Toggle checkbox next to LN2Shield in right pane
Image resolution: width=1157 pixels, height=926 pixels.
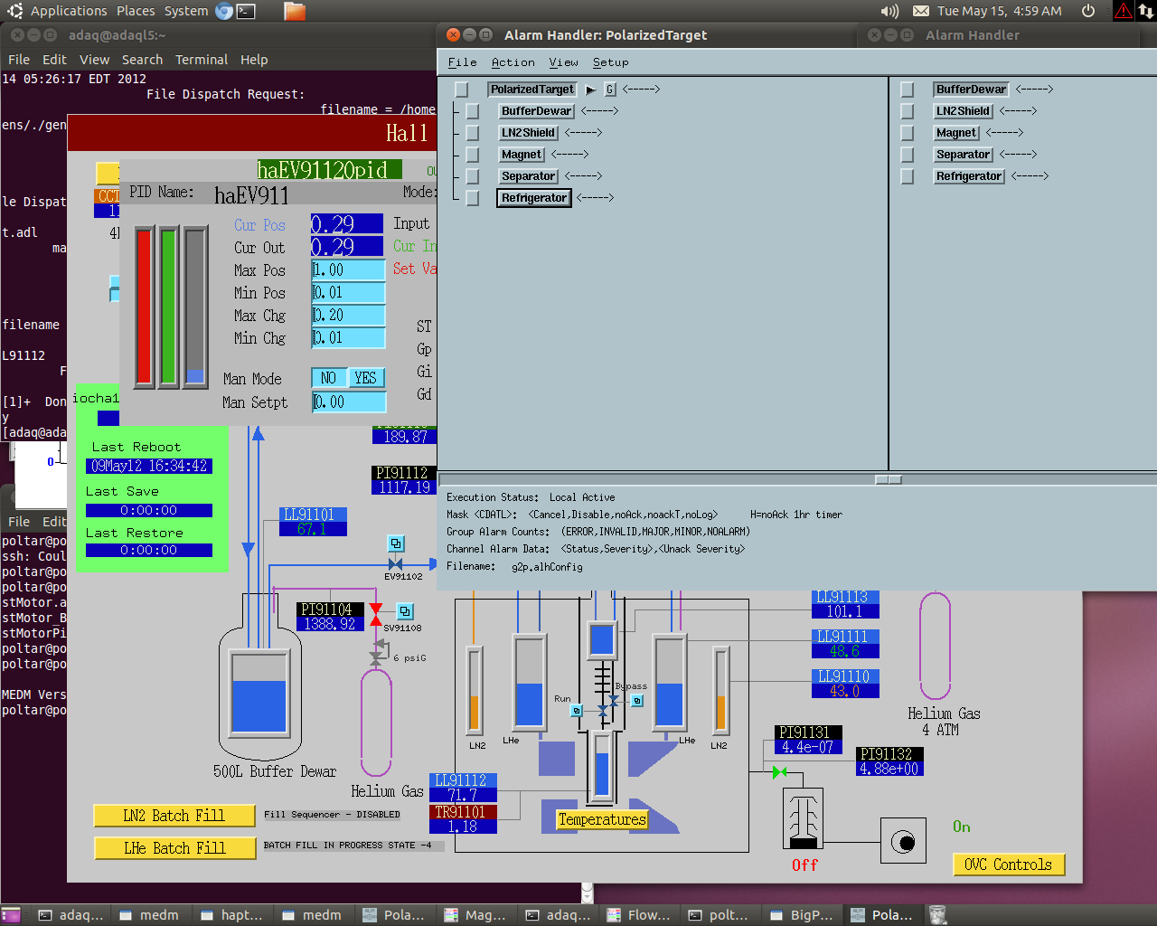(x=908, y=111)
